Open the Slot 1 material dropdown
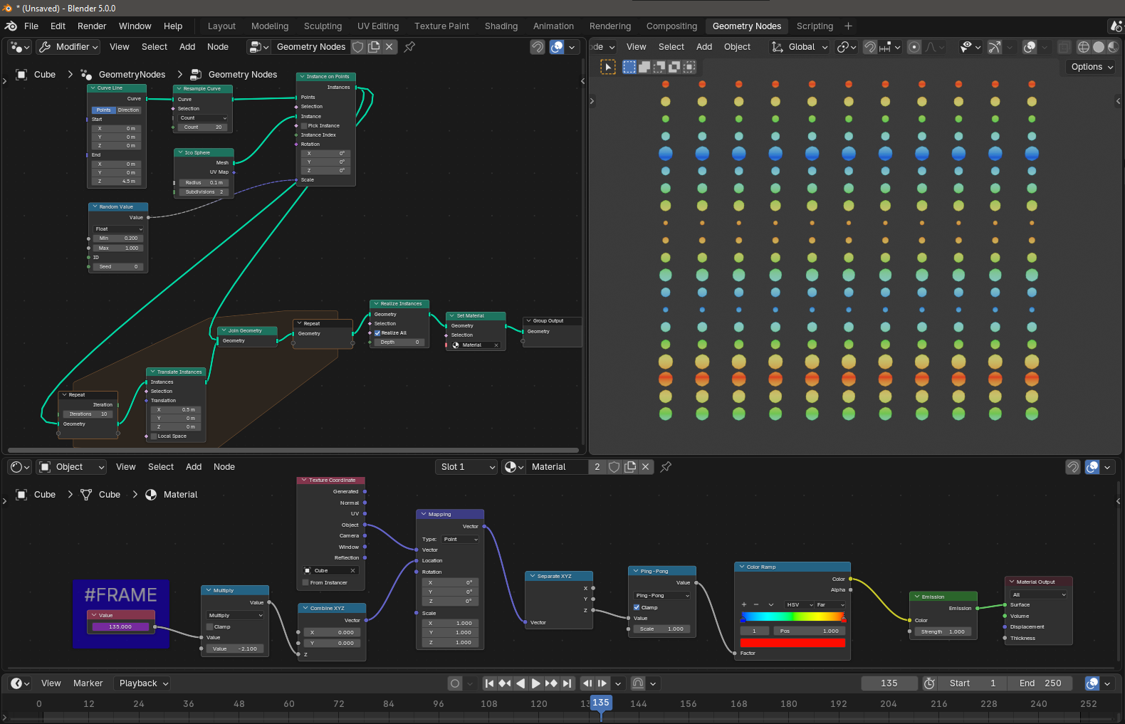The height and width of the screenshot is (724, 1125). pyautogui.click(x=467, y=467)
